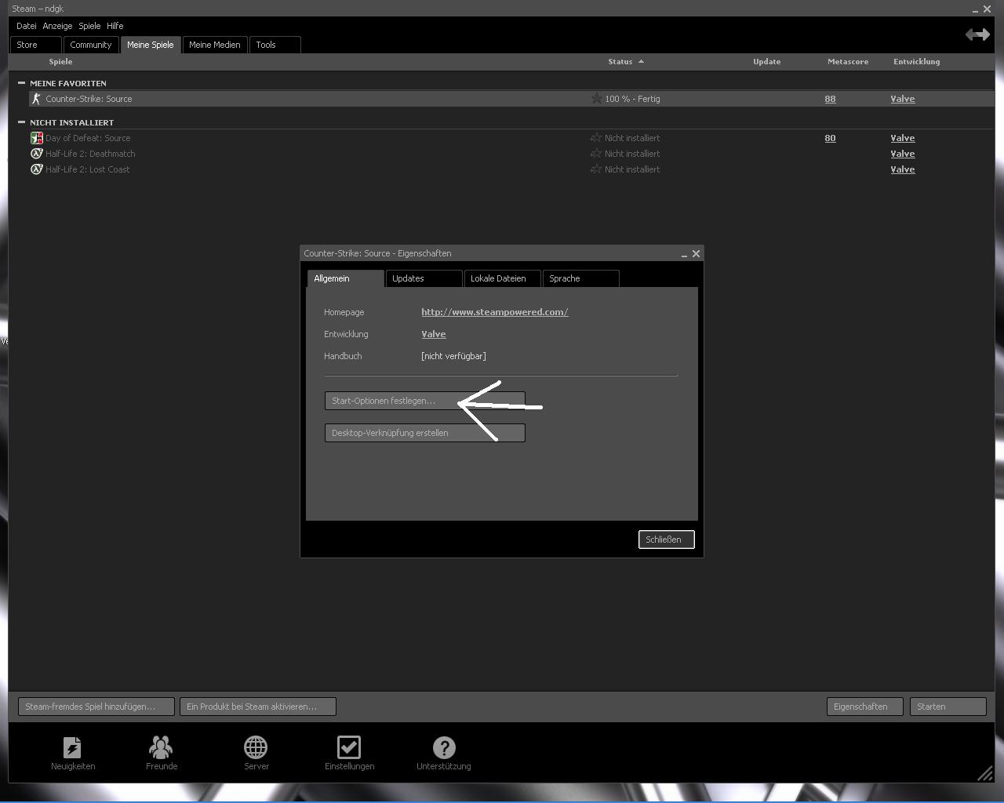Image resolution: width=1004 pixels, height=803 pixels.
Task: Click the Schließen button in properties dialog
Action: coord(666,540)
